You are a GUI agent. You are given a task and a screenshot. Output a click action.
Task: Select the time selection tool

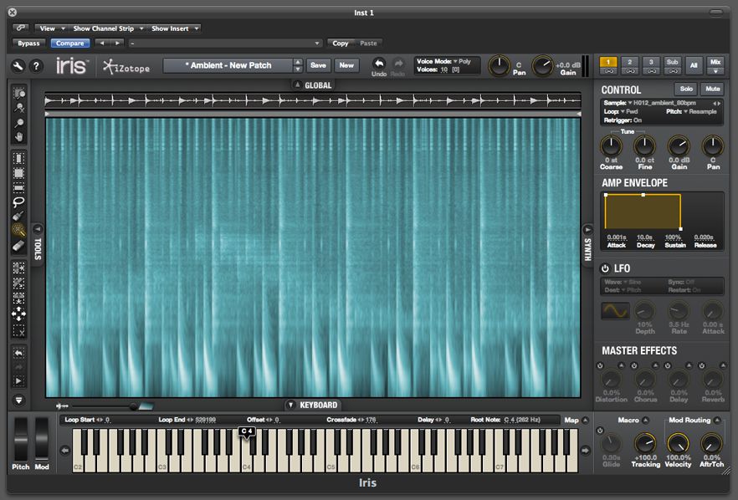pyautogui.click(x=18, y=159)
